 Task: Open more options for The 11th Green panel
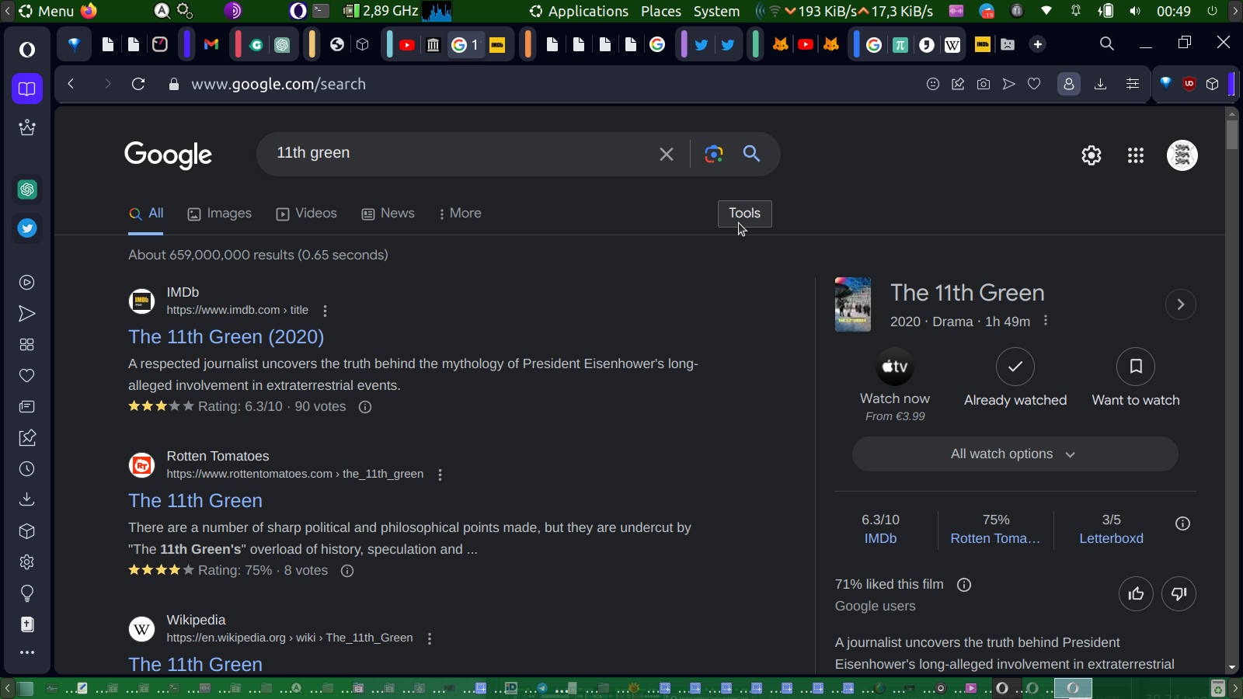point(1046,321)
